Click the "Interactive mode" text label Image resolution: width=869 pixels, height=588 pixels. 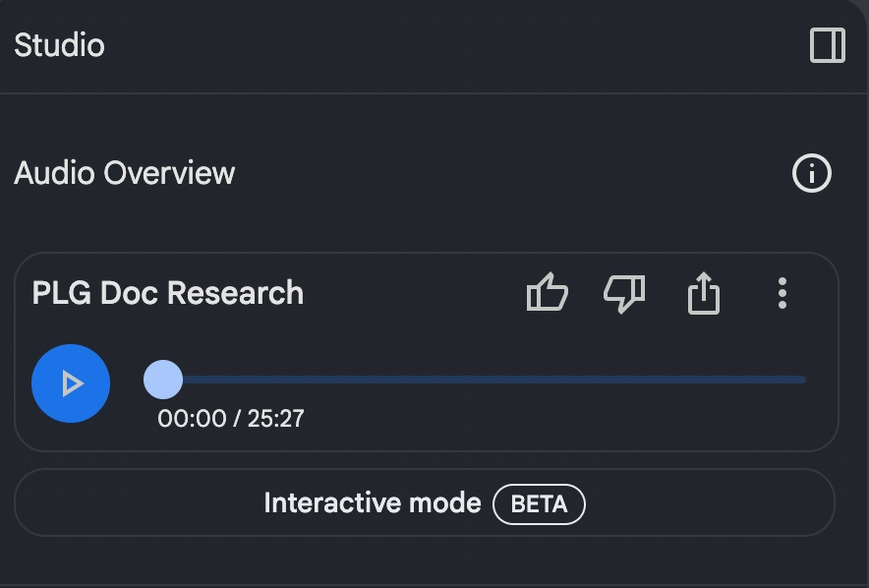(372, 503)
